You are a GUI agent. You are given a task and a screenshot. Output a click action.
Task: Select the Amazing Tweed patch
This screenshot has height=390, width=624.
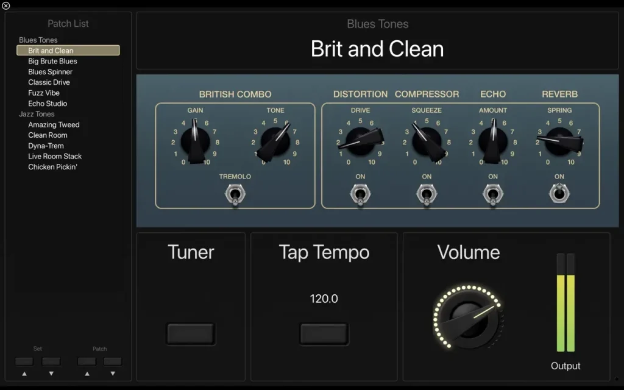[54, 124]
